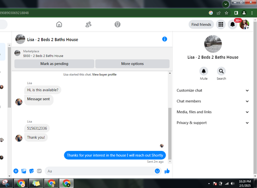Open the $930 - 2 Beds 2 Baths House listing
Screen dimensions: 257x188
pyautogui.click(x=43, y=56)
